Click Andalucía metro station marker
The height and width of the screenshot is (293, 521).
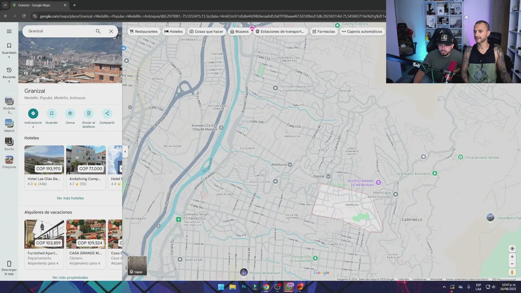click(290, 164)
